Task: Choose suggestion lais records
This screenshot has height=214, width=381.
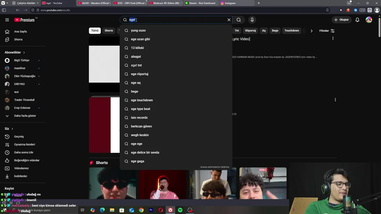Action: [x=176, y=118]
